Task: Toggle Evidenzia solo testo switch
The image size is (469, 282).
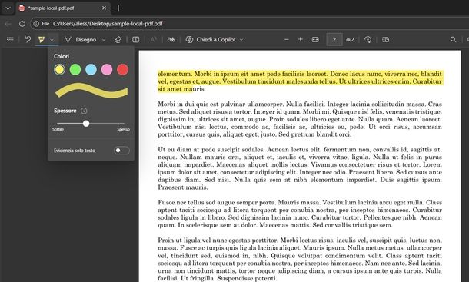Action: tap(121, 151)
